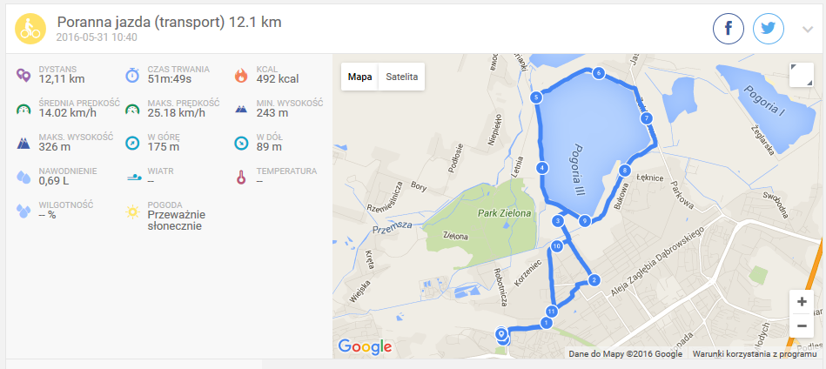Click kilometer marker 6 on route
826x369 pixels.
pyautogui.click(x=598, y=74)
